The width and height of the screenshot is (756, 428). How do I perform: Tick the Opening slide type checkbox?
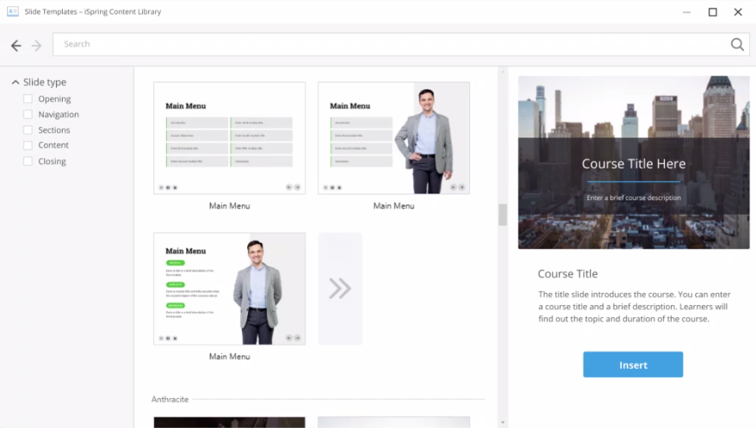pyautogui.click(x=28, y=99)
